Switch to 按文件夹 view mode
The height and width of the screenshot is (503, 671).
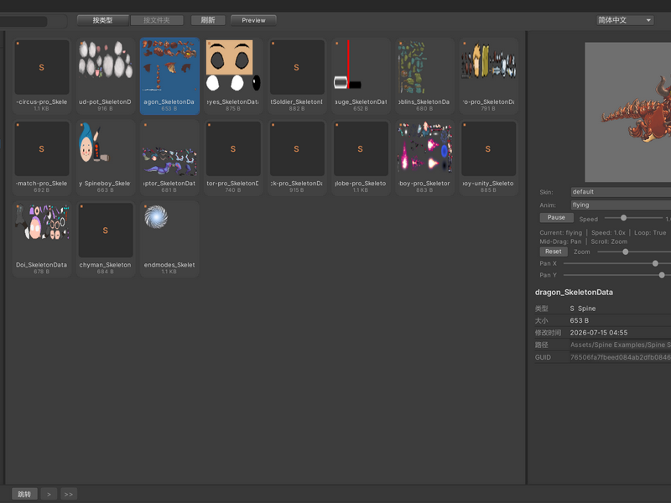[157, 20]
